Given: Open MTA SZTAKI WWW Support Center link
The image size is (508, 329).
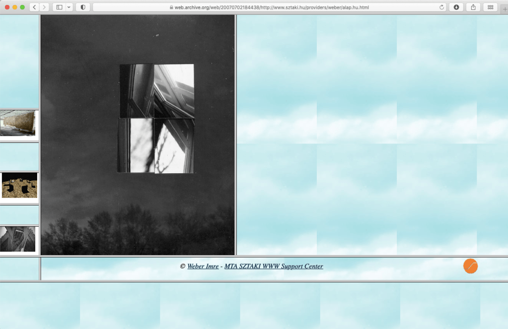Looking at the screenshot, I should tap(274, 266).
